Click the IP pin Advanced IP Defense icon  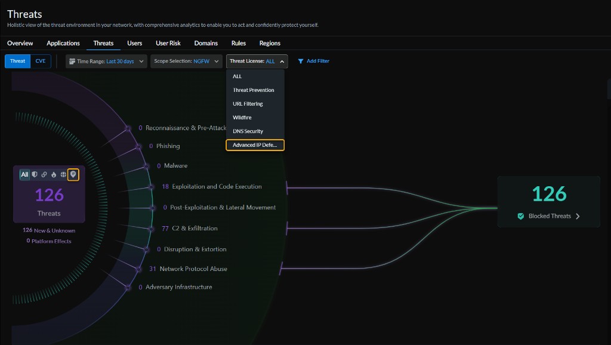tap(73, 175)
